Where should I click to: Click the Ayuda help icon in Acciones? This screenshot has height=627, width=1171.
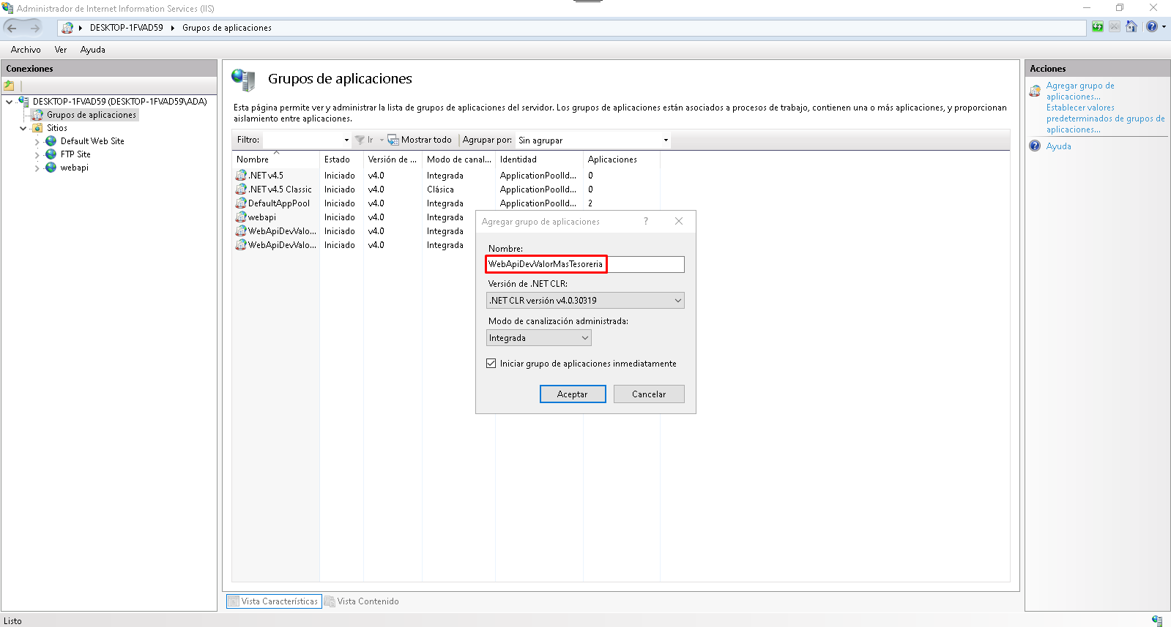pos(1035,146)
